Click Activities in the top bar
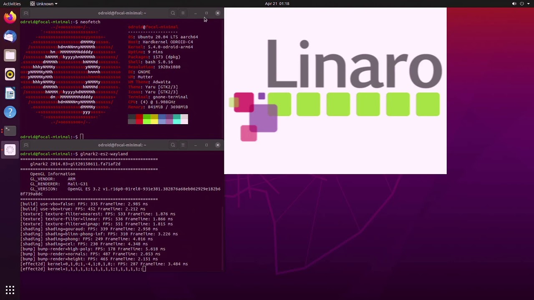Screen dimensions: 534x300 (12, 4)
